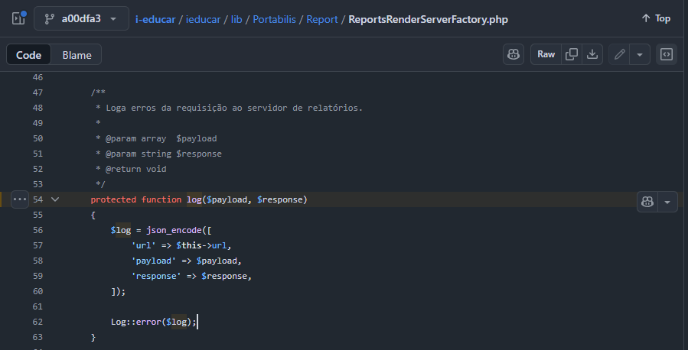688x350 pixels.
Task: Select line number 50
Action: [37, 138]
